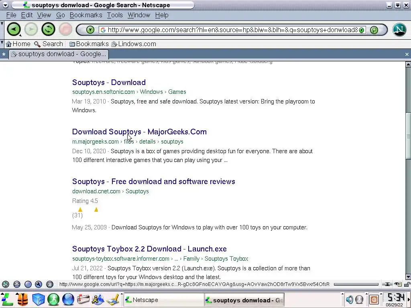Click the vertical scrollbar down arrow
Screen dimensions: 411x308
click(408, 277)
